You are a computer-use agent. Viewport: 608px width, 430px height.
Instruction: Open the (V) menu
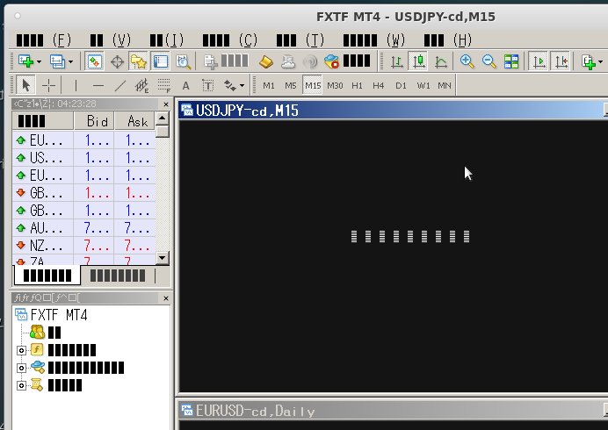coord(110,39)
